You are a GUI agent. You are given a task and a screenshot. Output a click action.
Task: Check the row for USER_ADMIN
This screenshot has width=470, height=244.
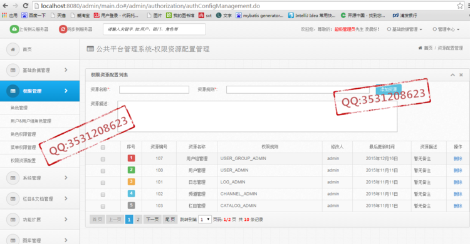[103, 171]
